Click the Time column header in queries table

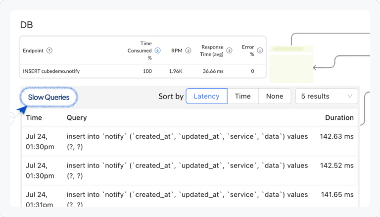34,118
